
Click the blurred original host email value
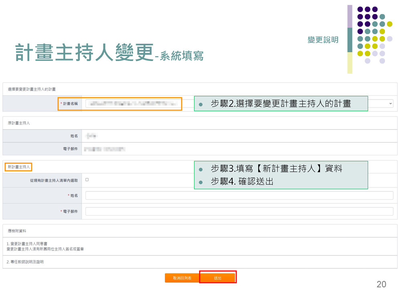click(x=105, y=149)
